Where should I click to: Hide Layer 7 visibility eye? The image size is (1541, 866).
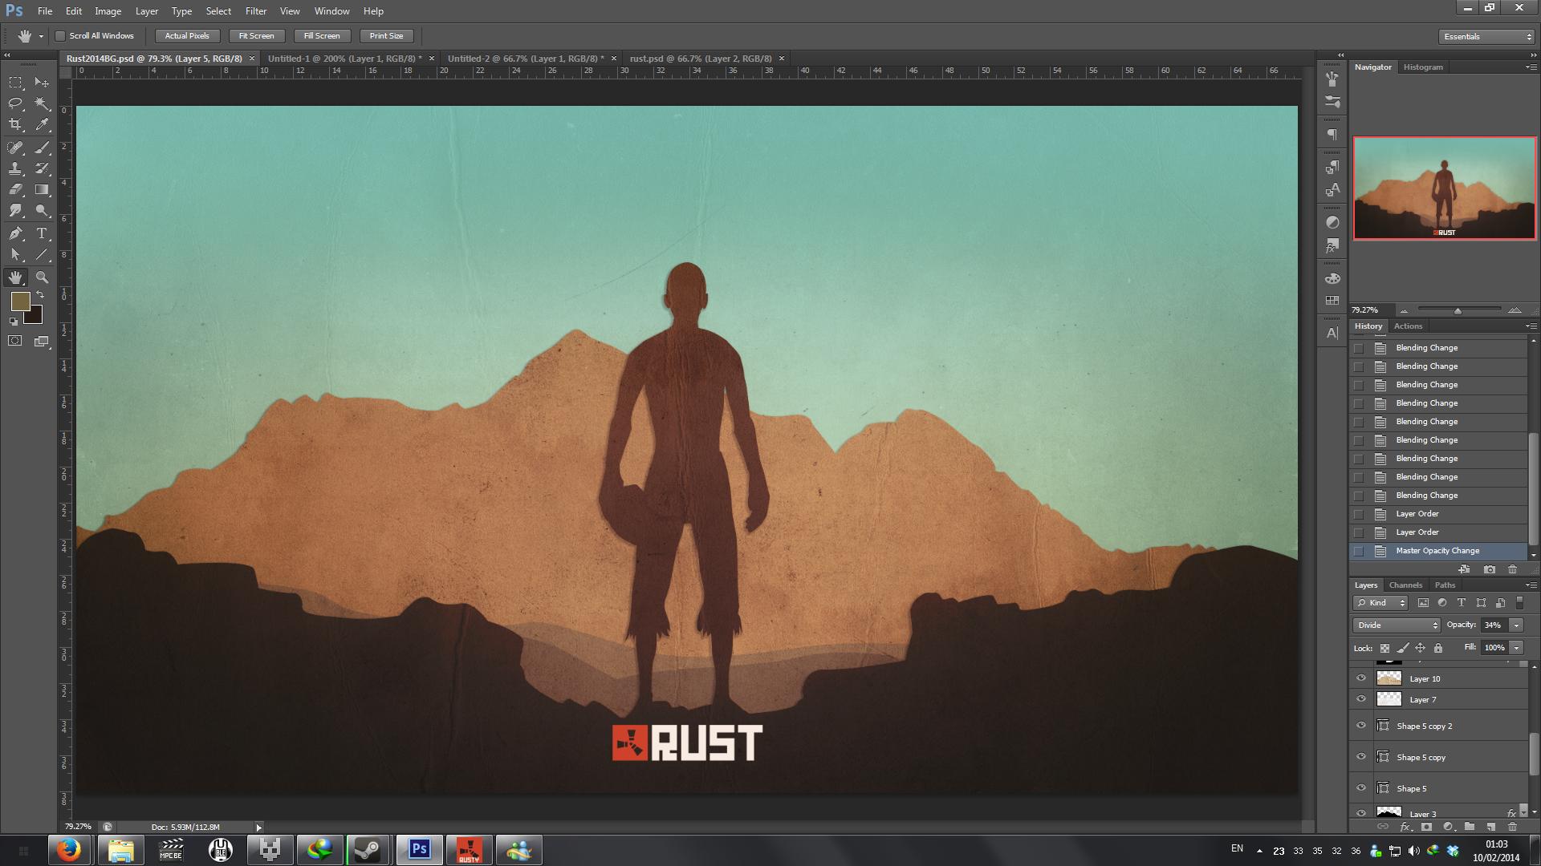[1361, 699]
